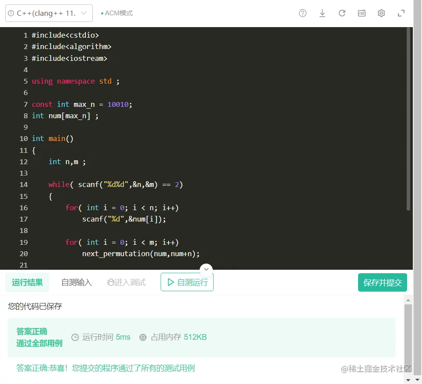Click code line 3 #include<iostream>
The height and width of the screenshot is (384, 422).
(x=70, y=58)
